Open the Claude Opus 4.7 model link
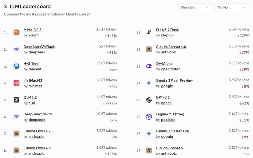 pos(37,131)
